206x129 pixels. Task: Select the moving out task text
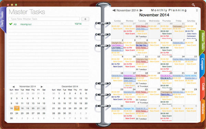click(x=26, y=24)
